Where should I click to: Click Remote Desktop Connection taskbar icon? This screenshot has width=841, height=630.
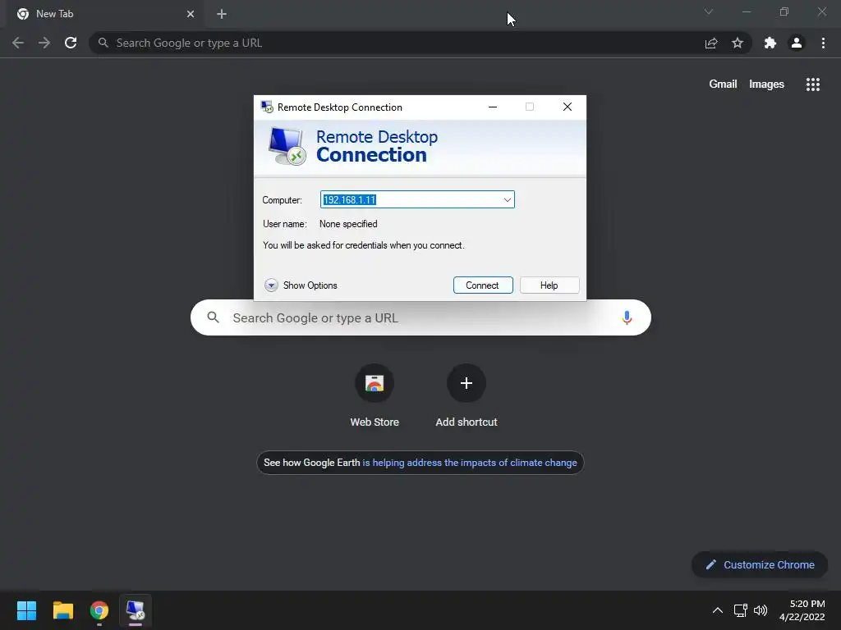point(136,610)
